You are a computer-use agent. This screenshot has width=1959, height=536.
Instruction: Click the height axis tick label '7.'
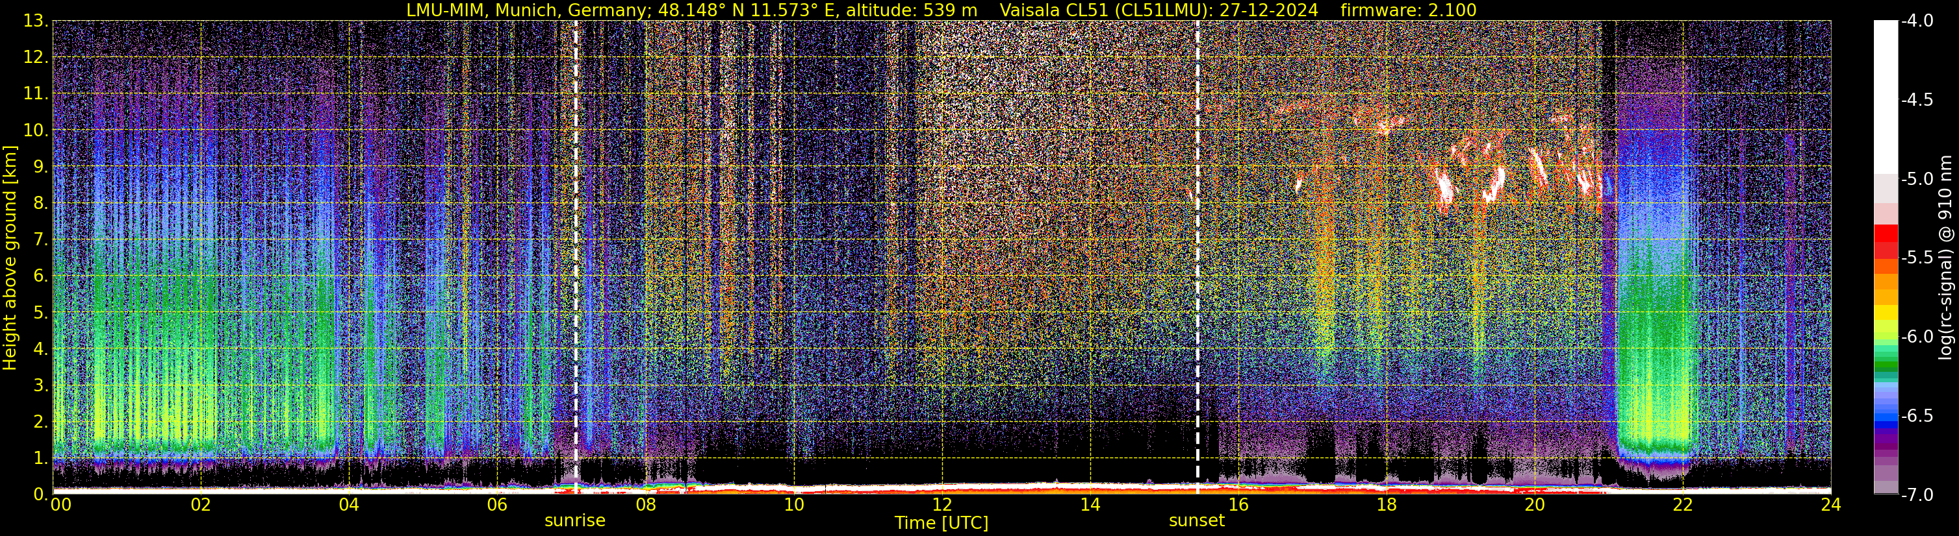point(40,240)
